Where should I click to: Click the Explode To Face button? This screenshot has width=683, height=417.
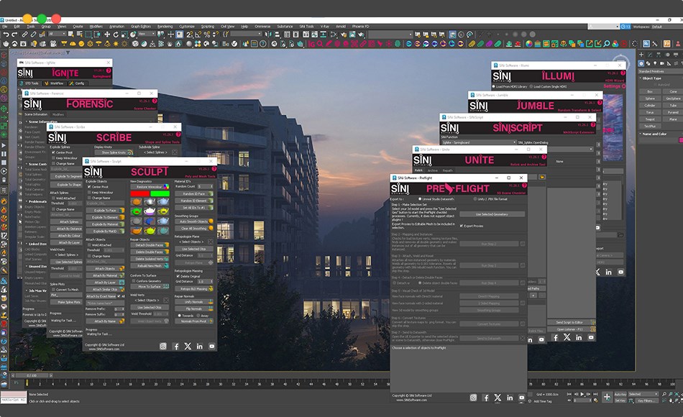pos(106,209)
